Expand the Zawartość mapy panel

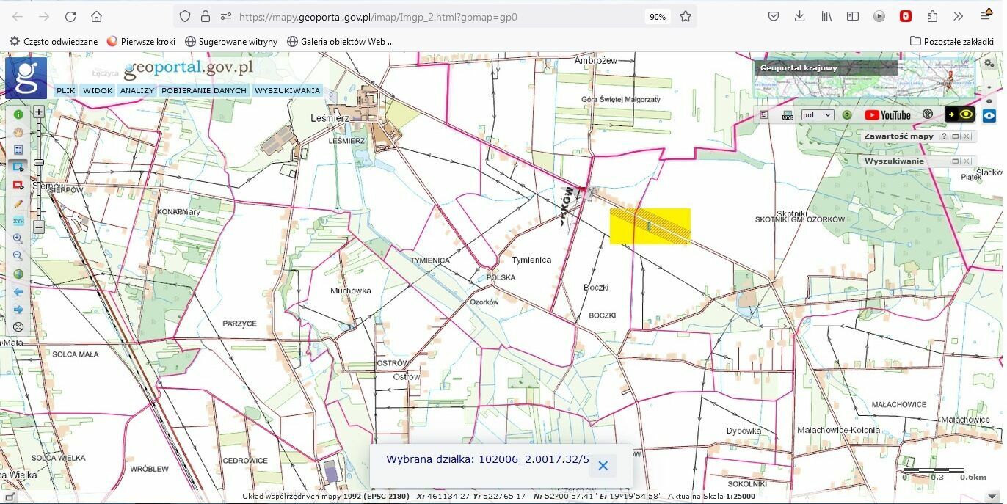(956, 136)
